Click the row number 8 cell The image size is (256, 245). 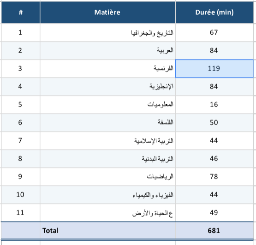click(21, 159)
